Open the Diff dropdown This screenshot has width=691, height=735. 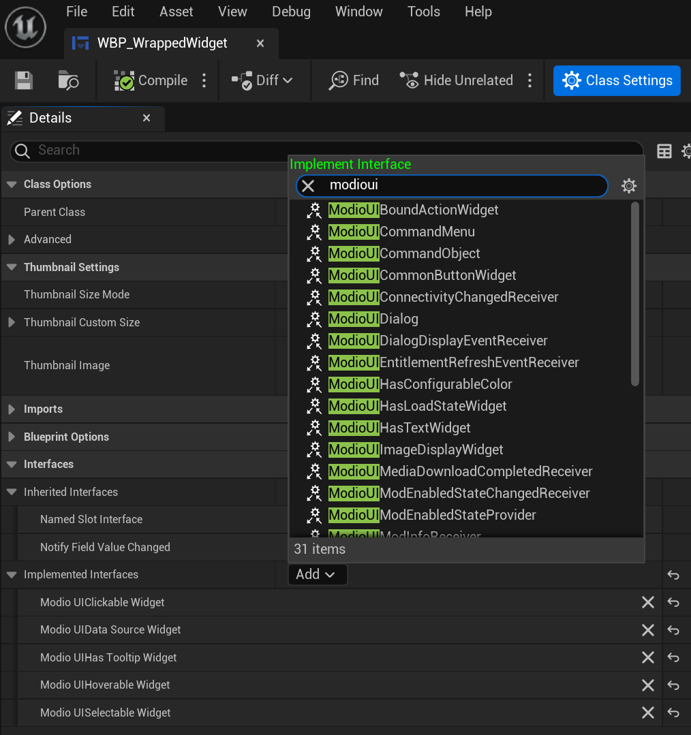(x=262, y=80)
